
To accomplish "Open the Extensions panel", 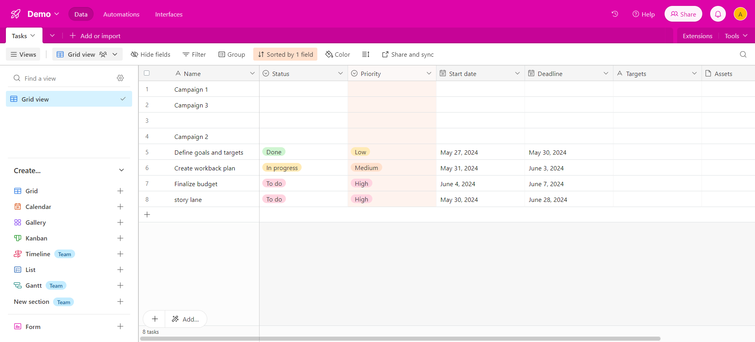I will pos(698,36).
